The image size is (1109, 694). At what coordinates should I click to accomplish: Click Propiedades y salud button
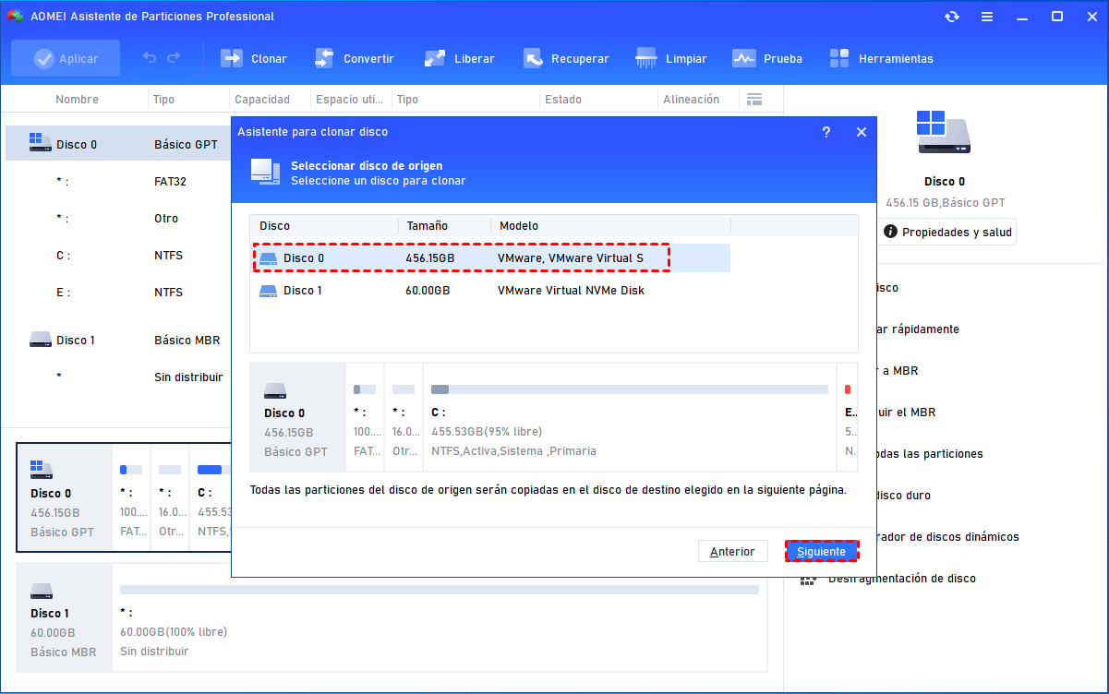948,233
